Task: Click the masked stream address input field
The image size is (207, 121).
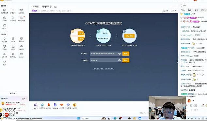Action: [x=106, y=53]
